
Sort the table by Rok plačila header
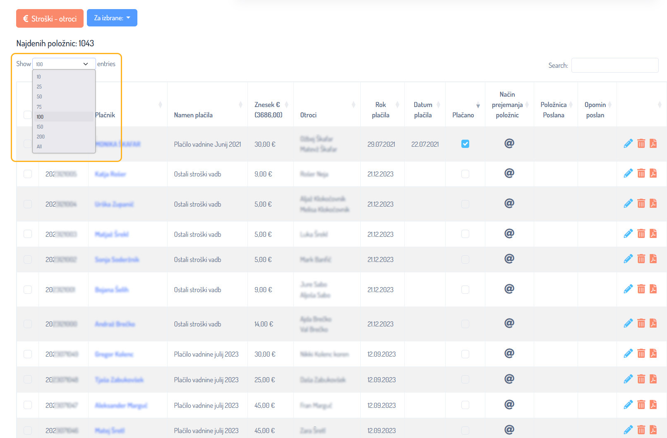pyautogui.click(x=381, y=110)
